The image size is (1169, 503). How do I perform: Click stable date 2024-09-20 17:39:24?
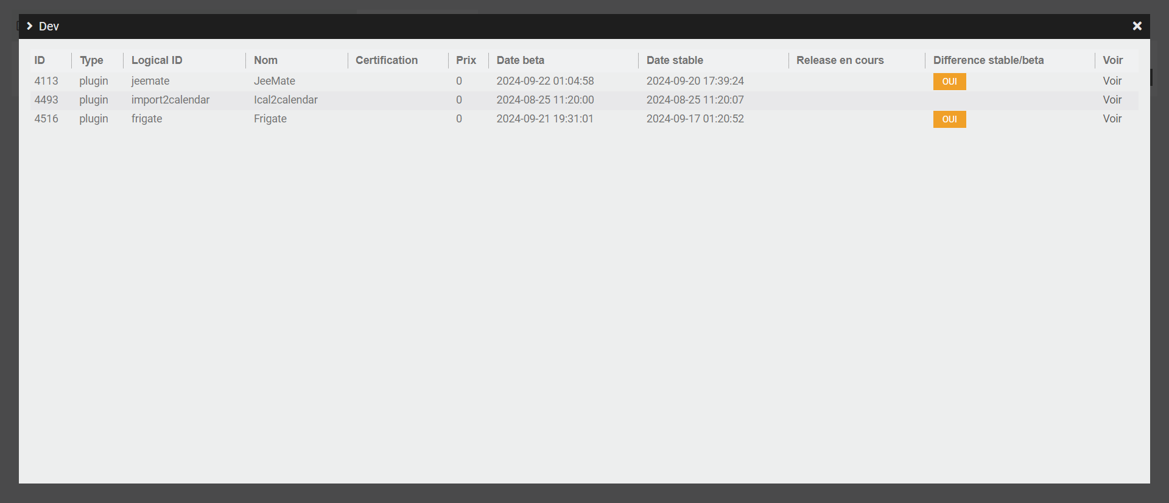[695, 81]
